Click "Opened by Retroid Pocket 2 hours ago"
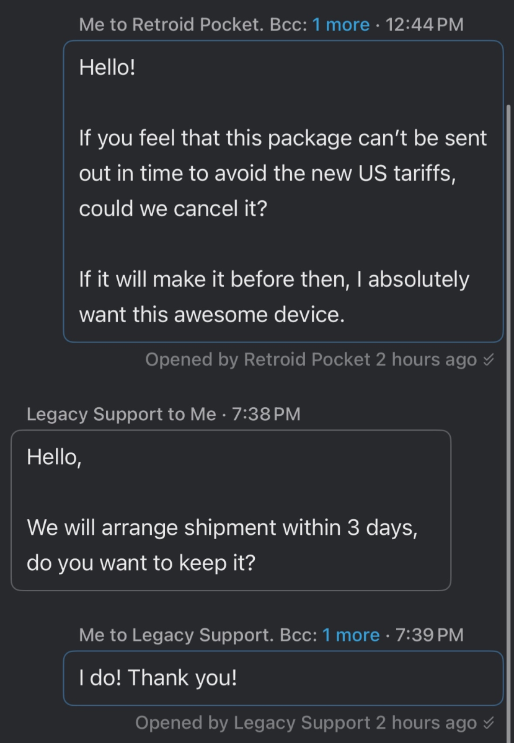The image size is (514, 743). pos(311,360)
